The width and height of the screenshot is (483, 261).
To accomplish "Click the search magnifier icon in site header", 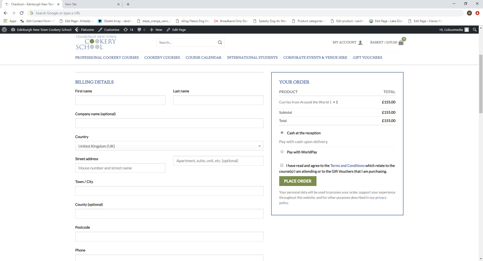I will click(x=220, y=42).
